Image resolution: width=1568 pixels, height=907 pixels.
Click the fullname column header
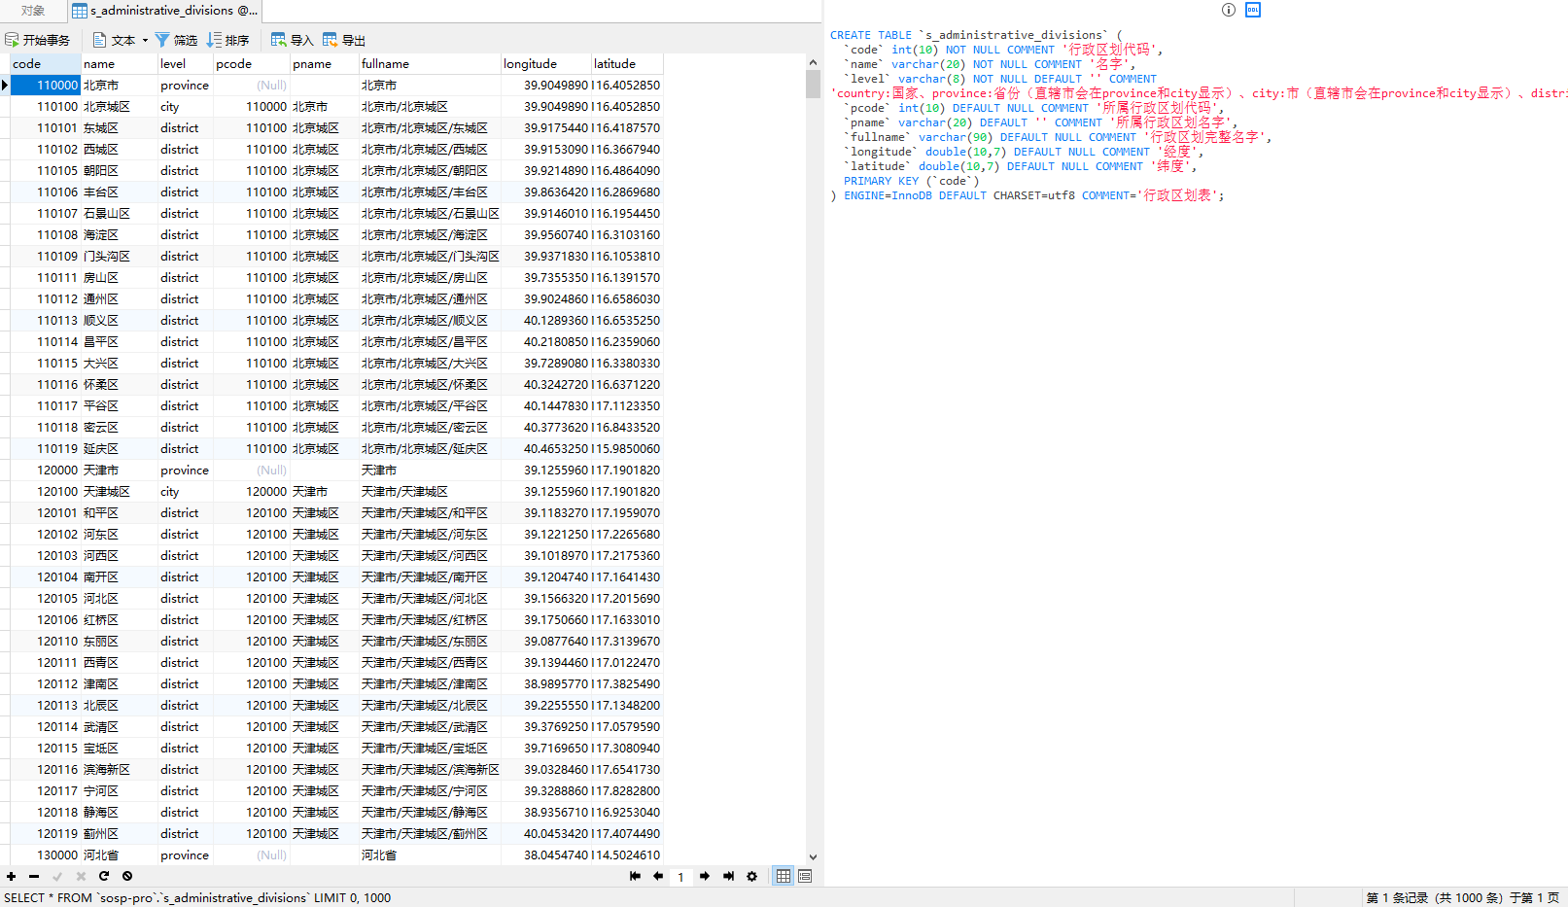coord(430,64)
